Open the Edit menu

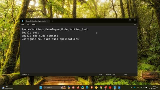[28, 24]
